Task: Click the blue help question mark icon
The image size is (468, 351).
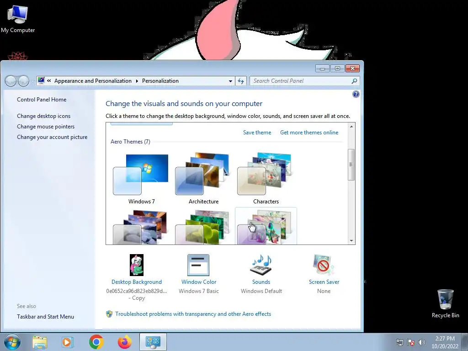Action: 356,94
